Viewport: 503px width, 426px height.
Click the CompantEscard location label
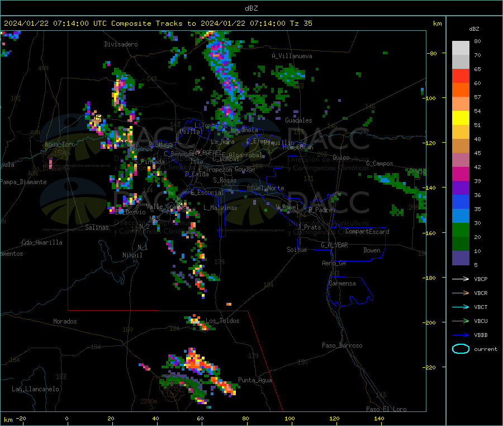click(x=367, y=231)
